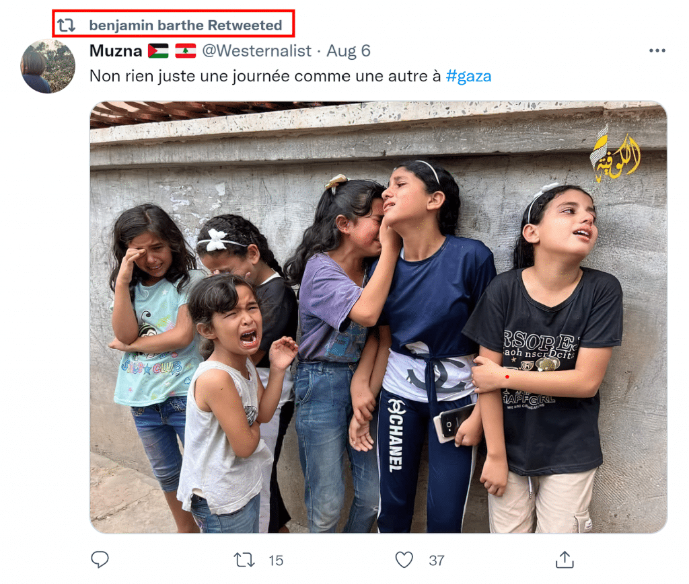Viewport: 689px width, 584px height.
Task: Click the golden Arabic watermark logo on the photo
Action: click(614, 154)
